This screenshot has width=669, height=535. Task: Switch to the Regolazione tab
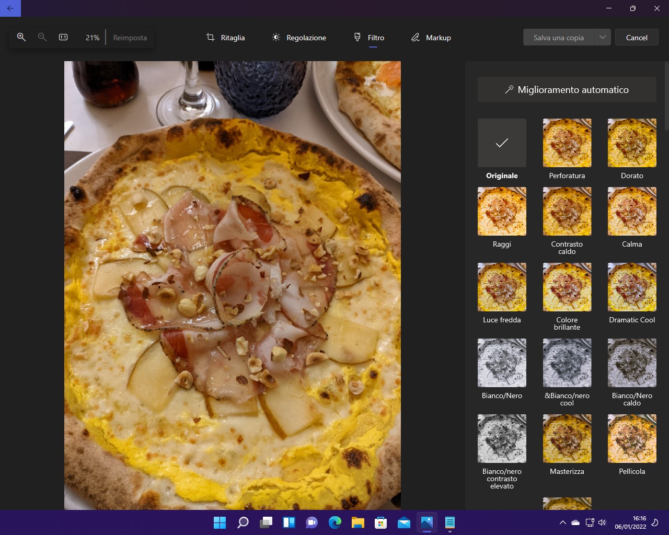tap(299, 38)
